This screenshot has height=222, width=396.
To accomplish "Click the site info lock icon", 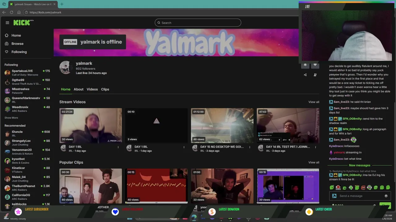I will point(27,12).
